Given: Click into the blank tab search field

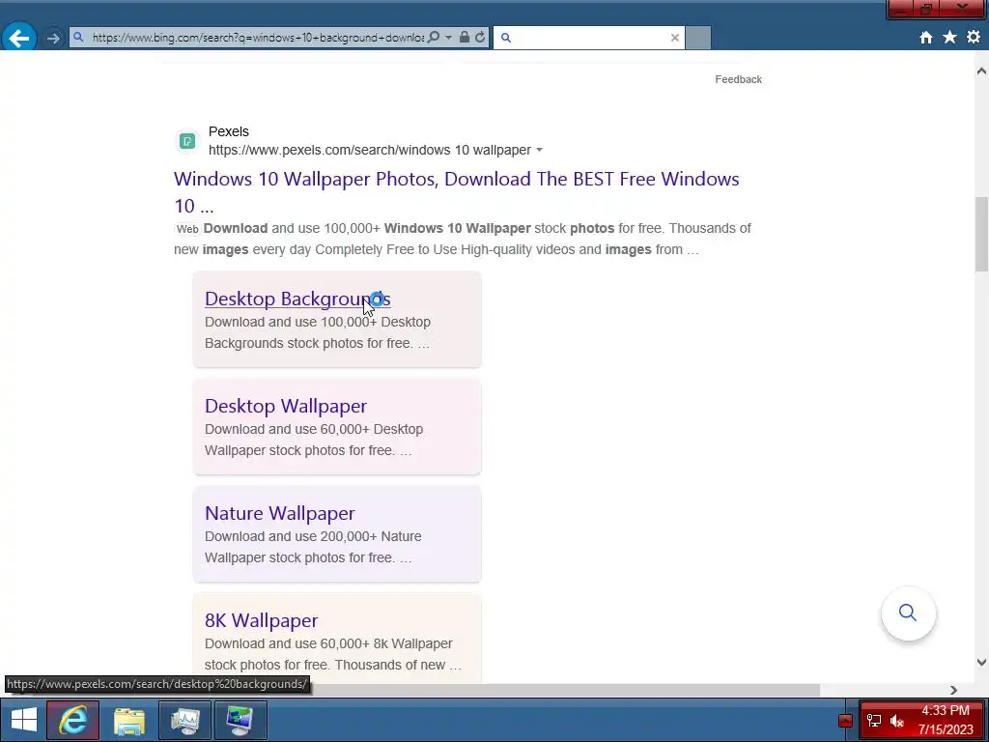Looking at the screenshot, I should click(590, 38).
